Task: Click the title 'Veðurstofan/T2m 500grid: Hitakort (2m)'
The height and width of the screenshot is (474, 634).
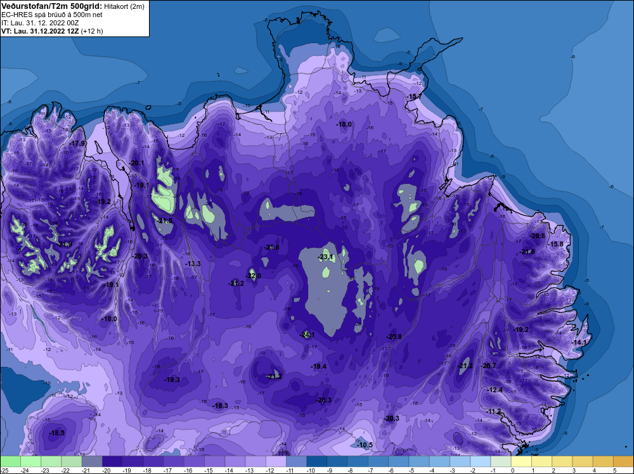Action: [x=72, y=6]
